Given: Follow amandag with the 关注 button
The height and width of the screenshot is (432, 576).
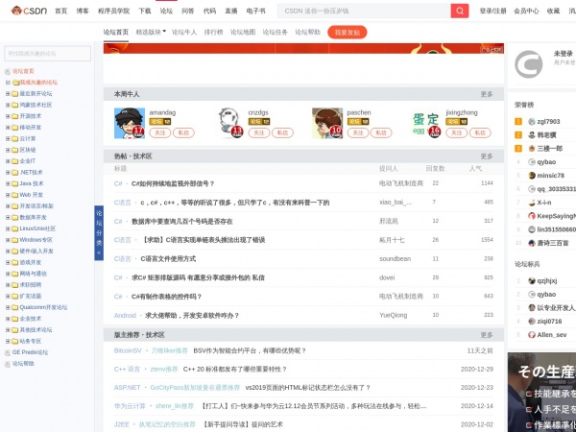Looking at the screenshot, I should 159,132.
